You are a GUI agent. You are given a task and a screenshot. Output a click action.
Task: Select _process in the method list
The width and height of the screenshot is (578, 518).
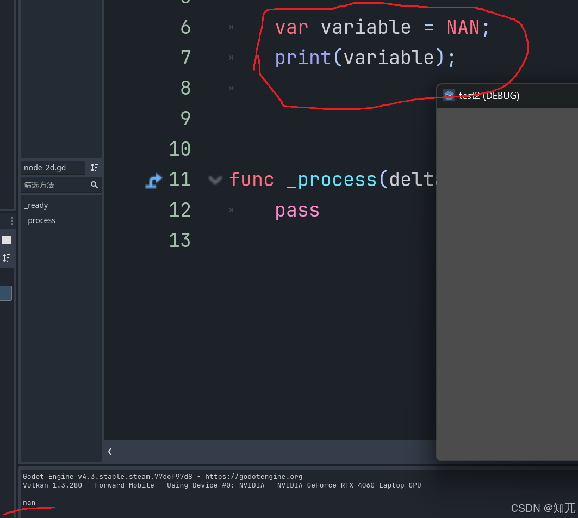pos(40,220)
